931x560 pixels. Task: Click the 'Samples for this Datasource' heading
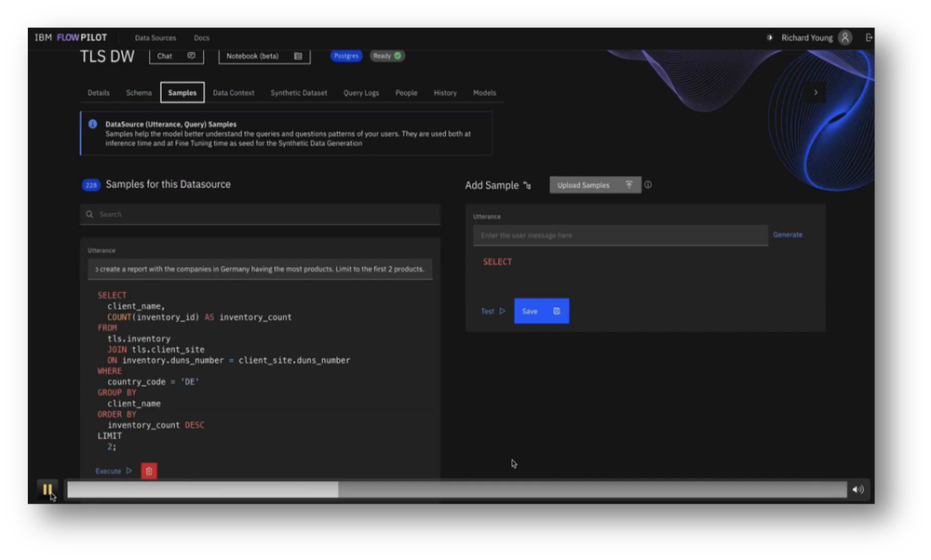tap(168, 184)
